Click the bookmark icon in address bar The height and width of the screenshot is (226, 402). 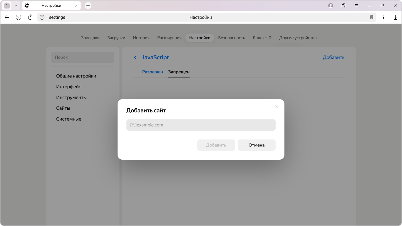pyautogui.click(x=372, y=17)
